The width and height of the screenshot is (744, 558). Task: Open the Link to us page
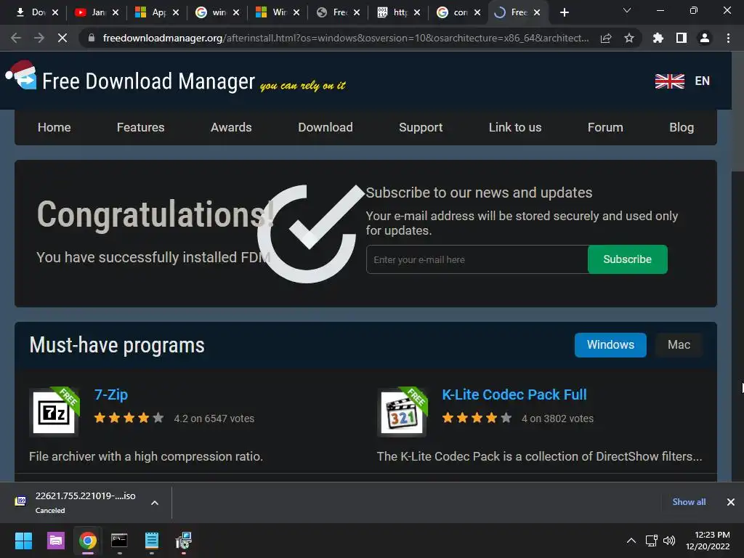click(x=515, y=127)
